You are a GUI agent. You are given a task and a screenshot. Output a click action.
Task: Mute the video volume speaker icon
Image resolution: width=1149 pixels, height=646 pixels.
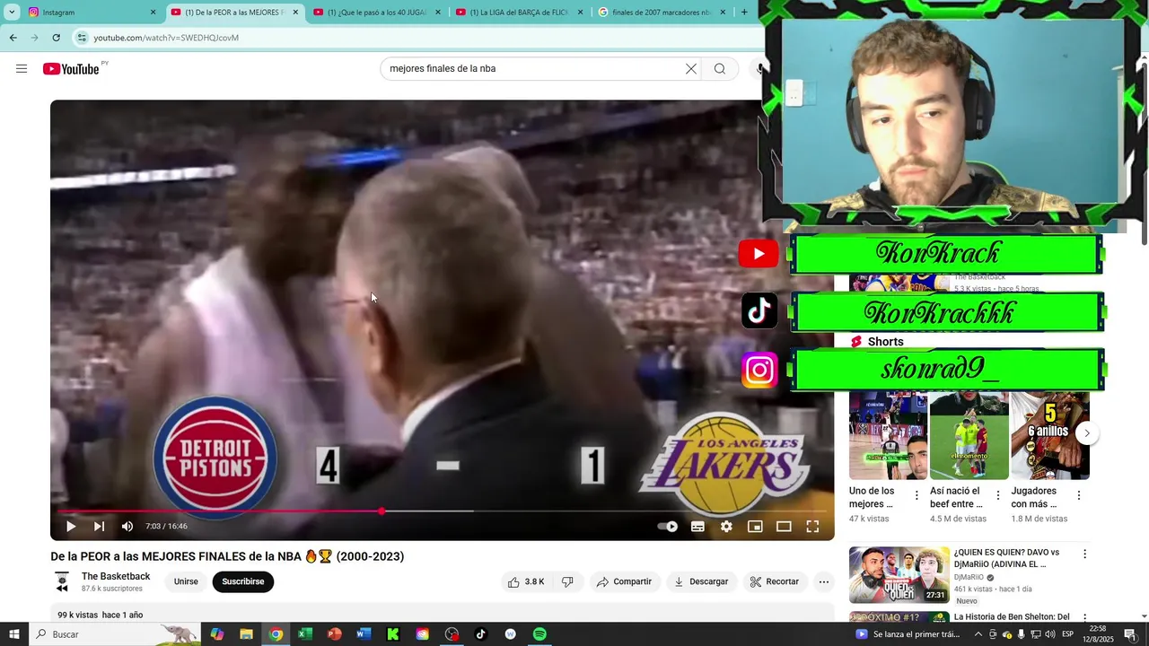[x=127, y=527]
